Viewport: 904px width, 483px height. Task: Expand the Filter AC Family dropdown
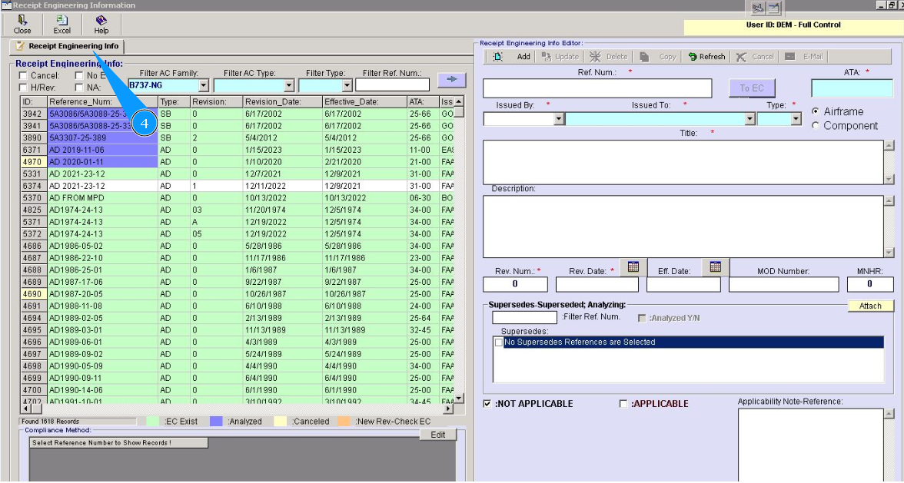tap(204, 86)
